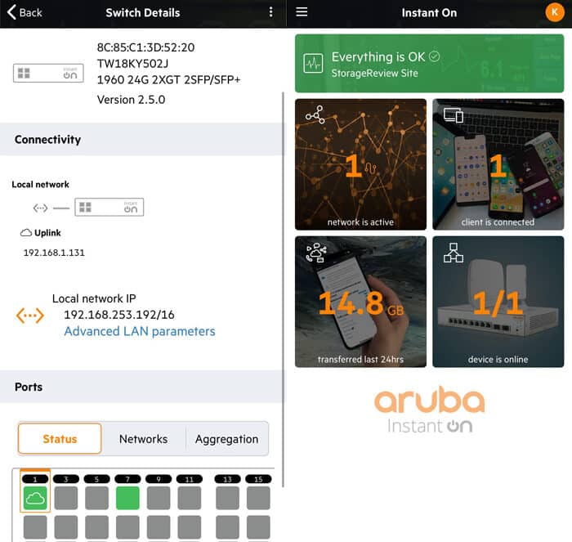
Task: Open the device is online tile
Action: [x=498, y=302]
